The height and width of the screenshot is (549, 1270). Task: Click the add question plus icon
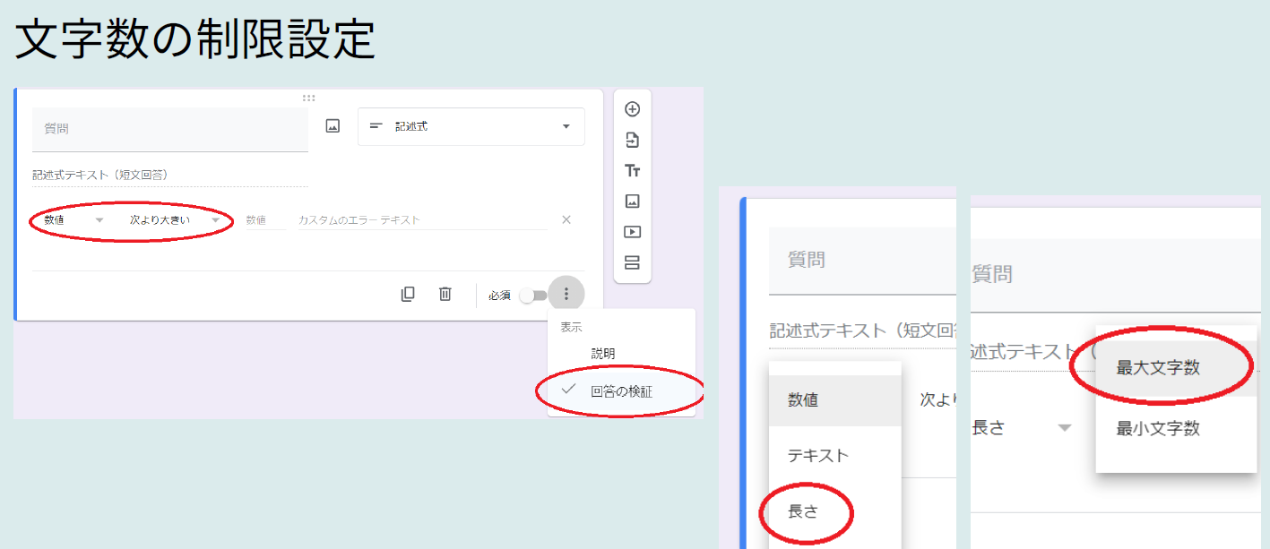tap(632, 109)
